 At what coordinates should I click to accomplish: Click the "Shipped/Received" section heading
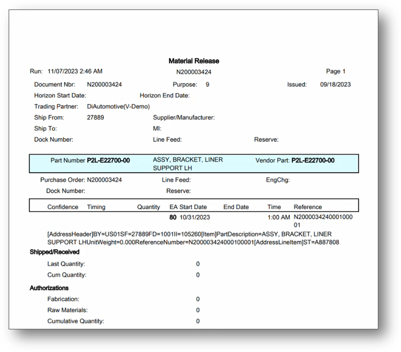point(55,252)
